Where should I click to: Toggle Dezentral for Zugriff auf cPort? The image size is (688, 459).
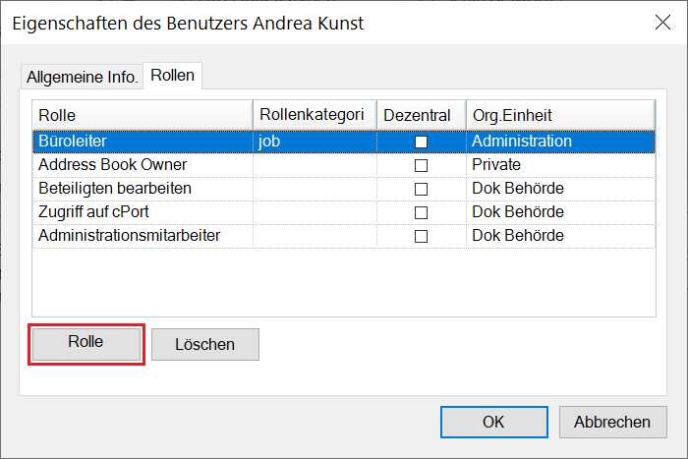[x=421, y=212]
